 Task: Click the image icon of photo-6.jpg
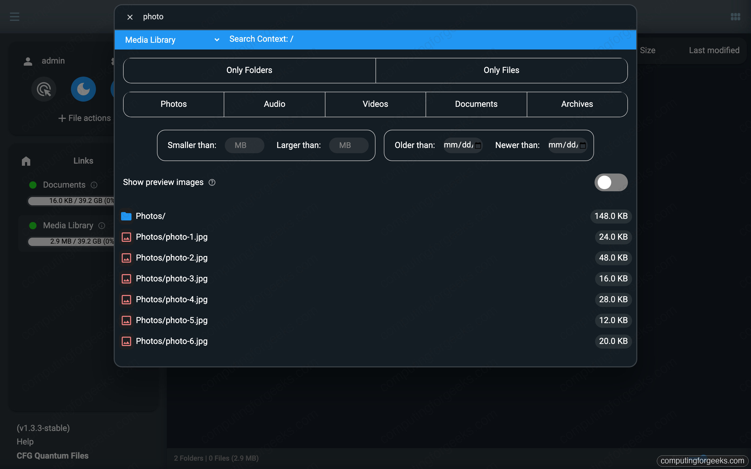(126, 341)
